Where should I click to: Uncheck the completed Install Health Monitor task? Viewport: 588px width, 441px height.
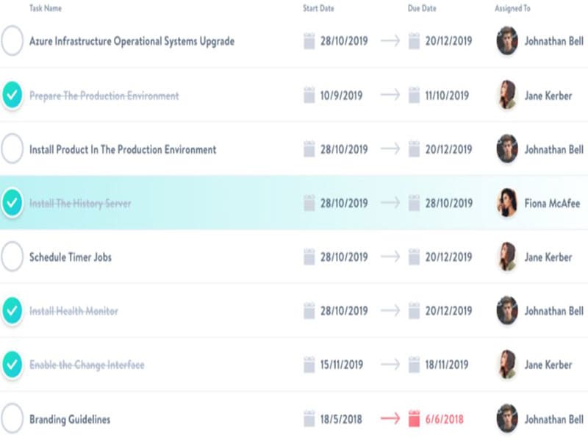point(12,311)
